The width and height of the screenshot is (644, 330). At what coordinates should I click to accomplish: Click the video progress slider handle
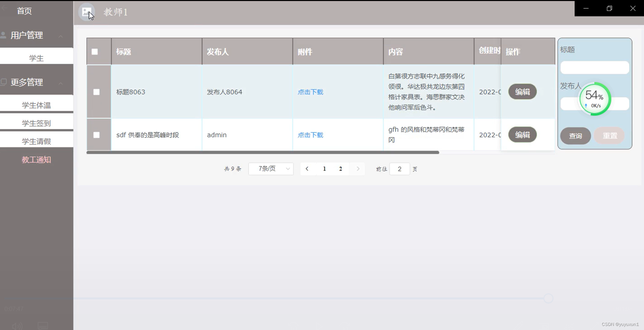[548, 298]
